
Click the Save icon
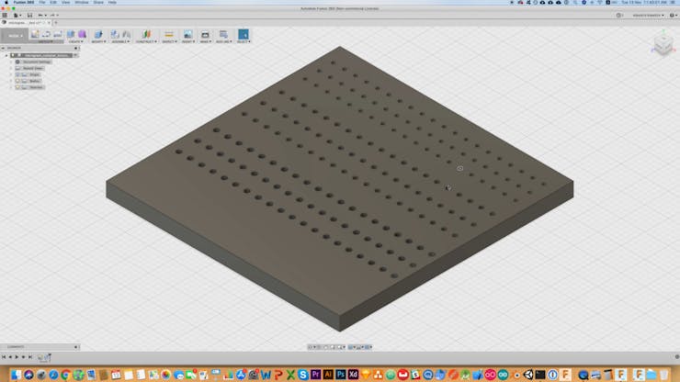pos(29,16)
